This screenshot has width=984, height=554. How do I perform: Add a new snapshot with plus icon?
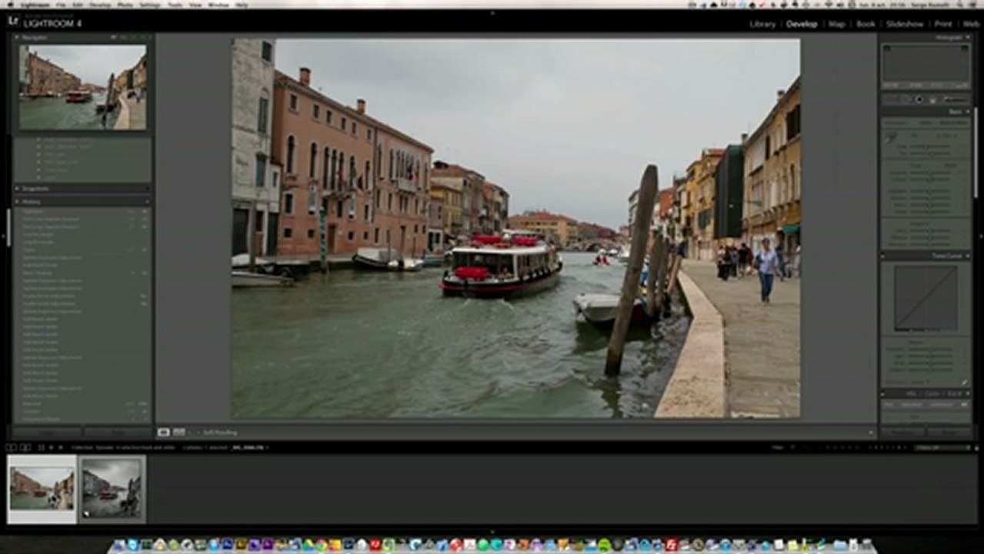click(x=147, y=188)
